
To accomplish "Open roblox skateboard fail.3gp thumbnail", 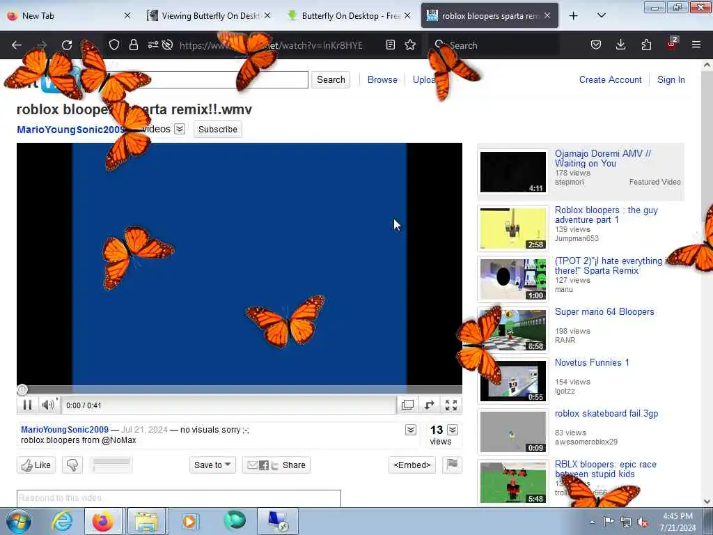I will click(x=513, y=432).
